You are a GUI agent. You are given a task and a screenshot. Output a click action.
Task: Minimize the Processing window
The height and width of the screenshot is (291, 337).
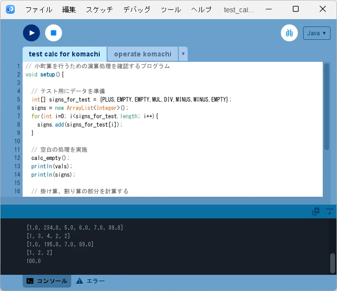[269, 9]
